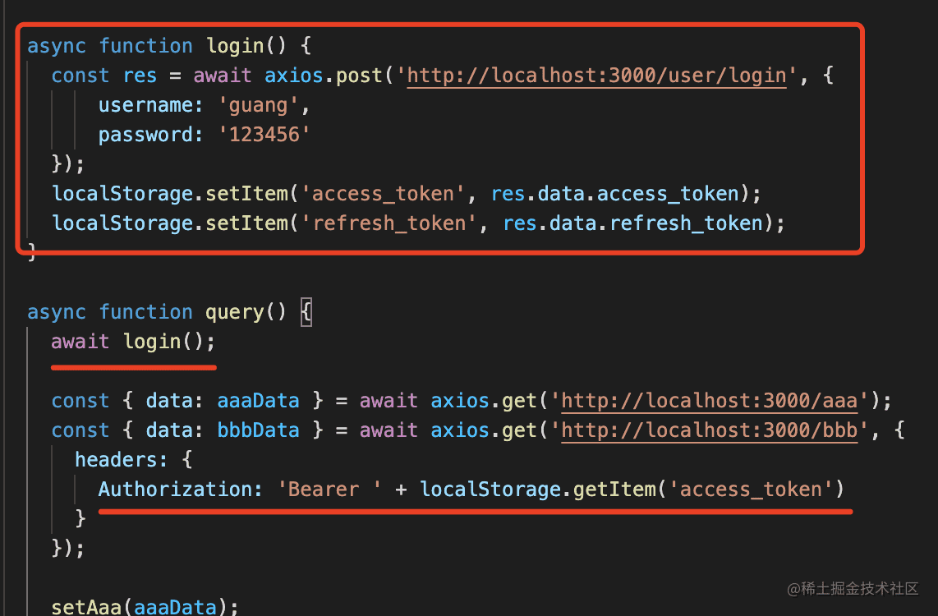This screenshot has width=938, height=616.
Task: Open the localhost:3000/user/login URL link
Action: (x=596, y=76)
